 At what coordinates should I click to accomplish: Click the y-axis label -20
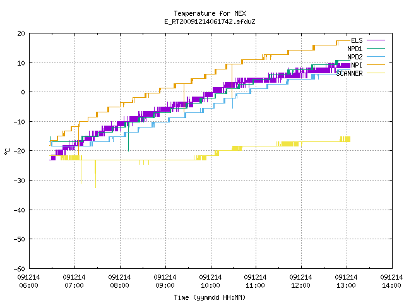20,151
